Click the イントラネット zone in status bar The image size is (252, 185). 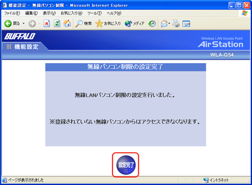(x=218, y=180)
